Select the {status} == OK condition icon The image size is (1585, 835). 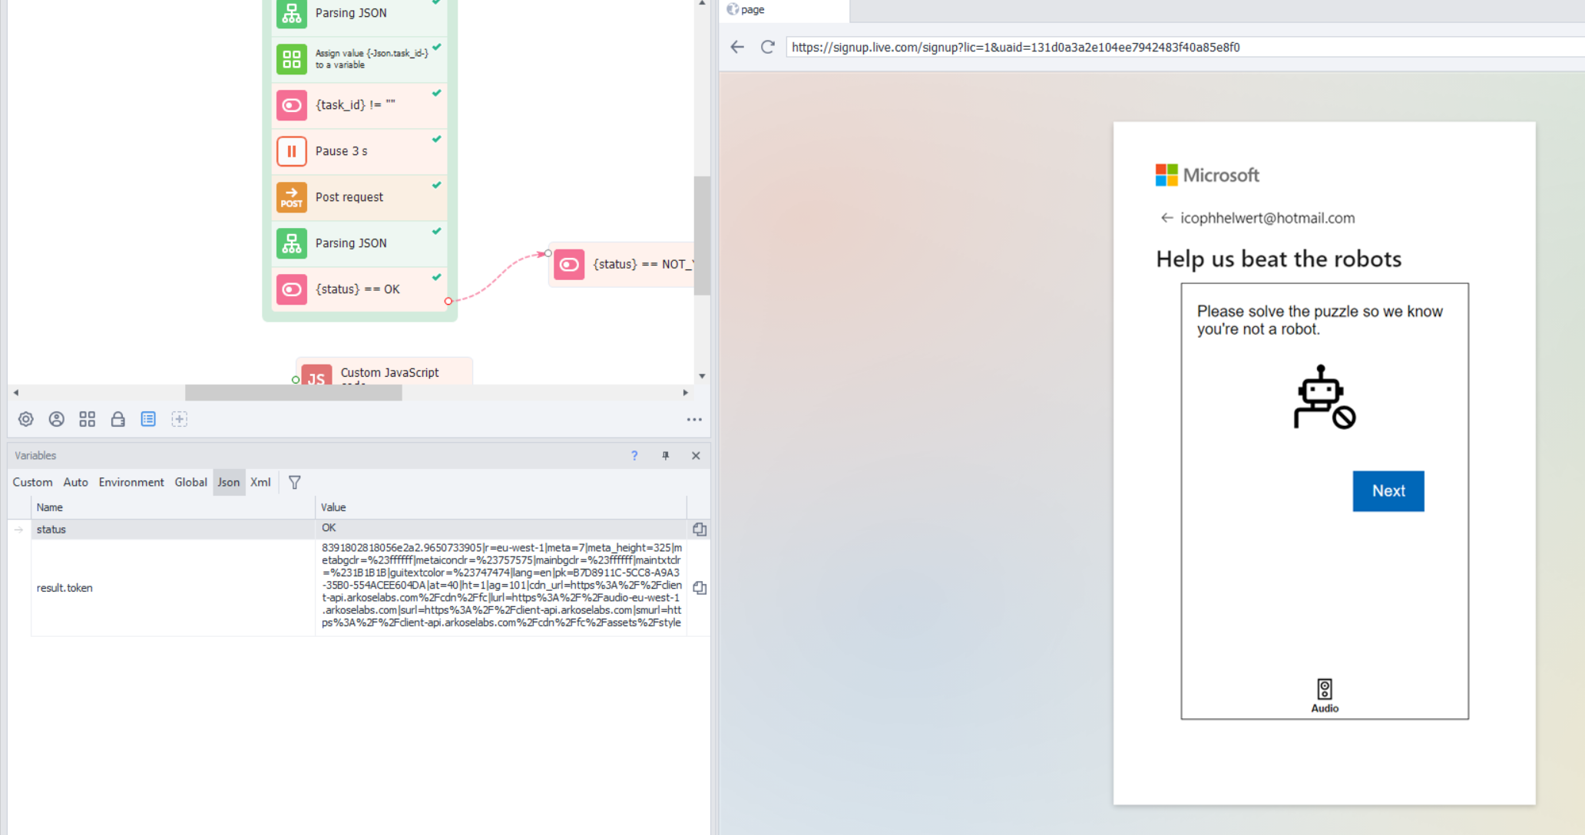coord(291,289)
